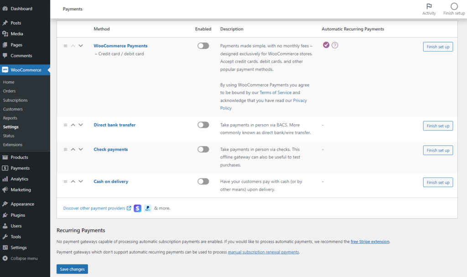Open manual subscription renewal payments link
467x277 pixels.
coord(263,252)
